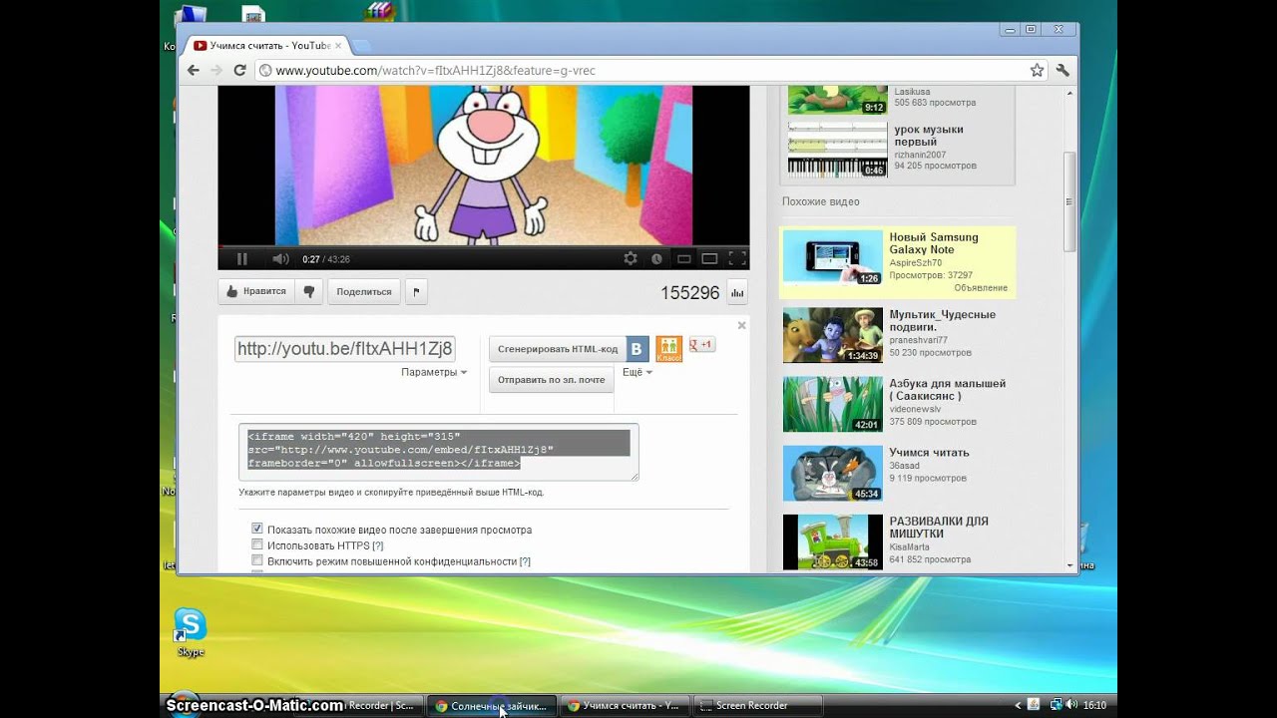Select the youtu.be short link field
This screenshot has width=1277, height=718.
345,349
